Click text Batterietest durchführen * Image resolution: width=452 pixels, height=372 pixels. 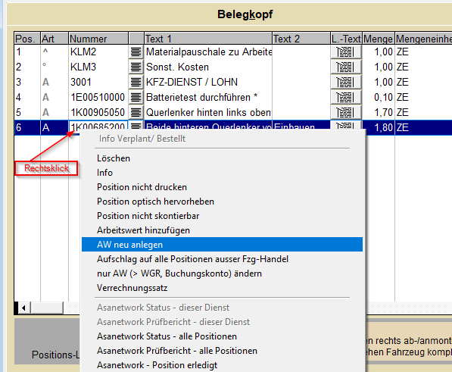point(201,97)
